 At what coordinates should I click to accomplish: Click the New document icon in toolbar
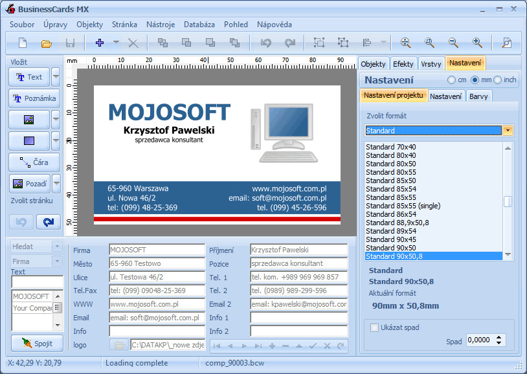(x=23, y=43)
